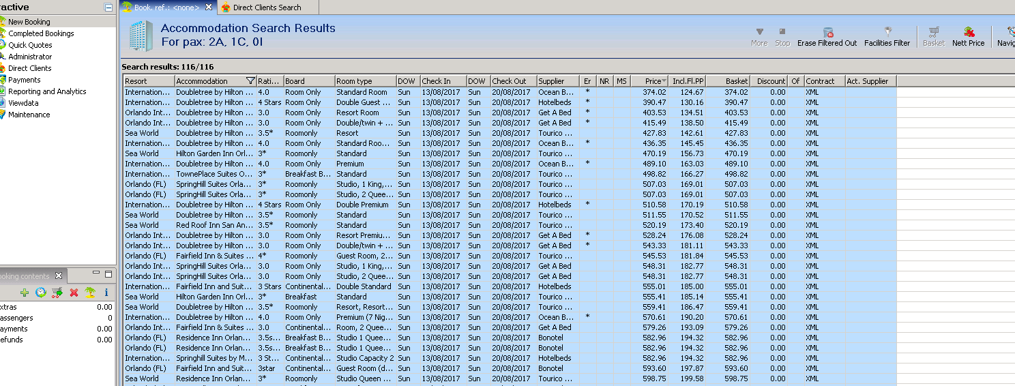
Task: Click the MS column header
Action: click(x=621, y=81)
